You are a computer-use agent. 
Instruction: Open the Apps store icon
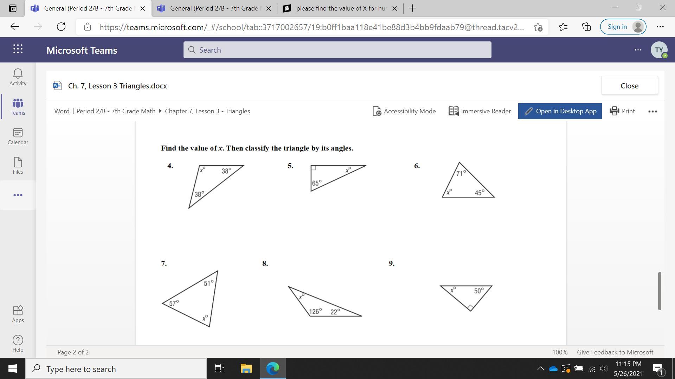coord(18,314)
